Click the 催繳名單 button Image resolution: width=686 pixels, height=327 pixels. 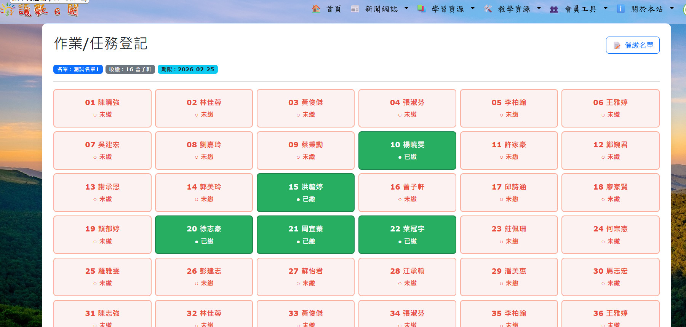click(632, 45)
